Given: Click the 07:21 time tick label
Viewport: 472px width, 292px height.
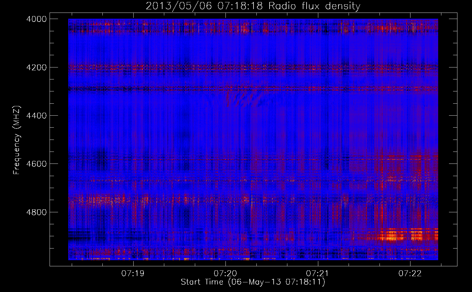Looking at the screenshot, I should pos(318,274).
